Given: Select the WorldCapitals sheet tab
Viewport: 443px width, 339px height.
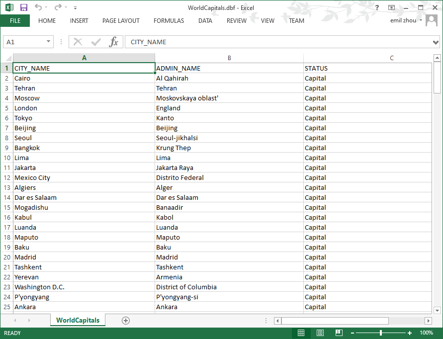Looking at the screenshot, I should pyautogui.click(x=78, y=321).
